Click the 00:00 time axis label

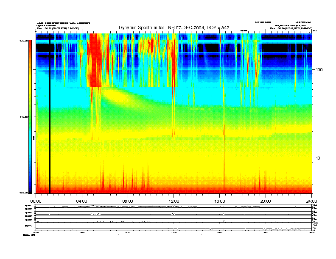pyautogui.click(x=36, y=201)
